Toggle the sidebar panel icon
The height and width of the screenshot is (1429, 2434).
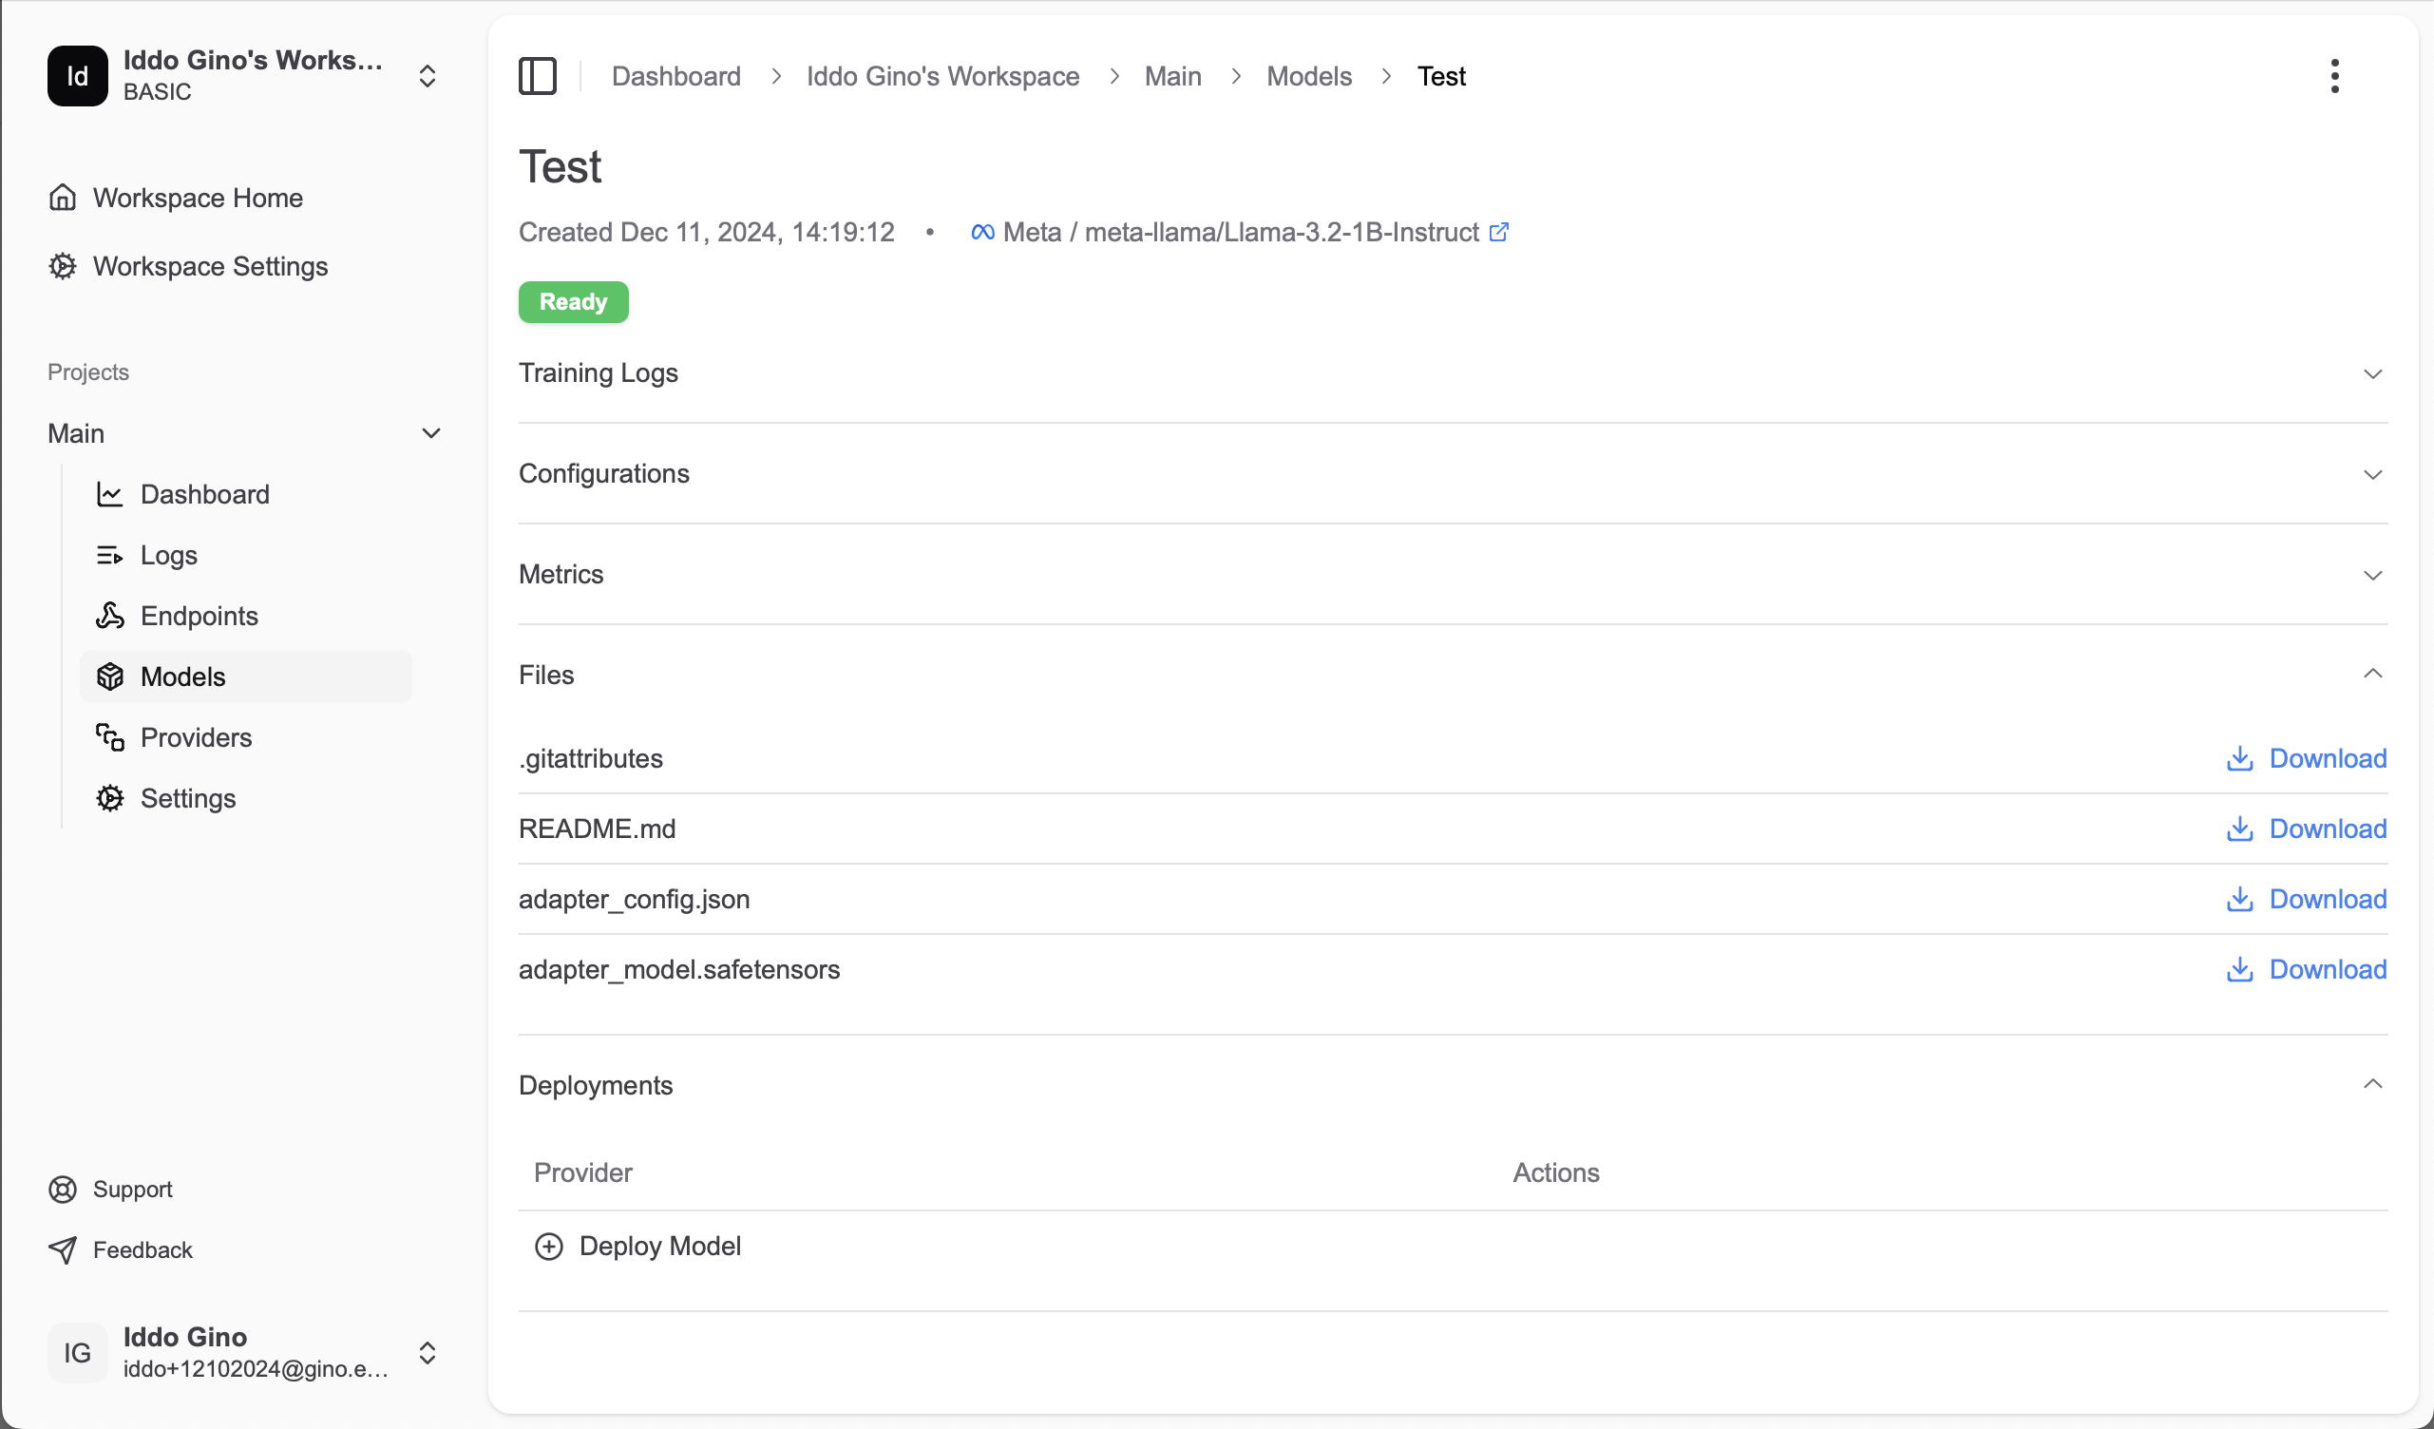pos(537,75)
